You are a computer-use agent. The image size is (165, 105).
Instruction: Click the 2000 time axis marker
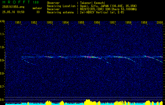(x=160, y=22)
